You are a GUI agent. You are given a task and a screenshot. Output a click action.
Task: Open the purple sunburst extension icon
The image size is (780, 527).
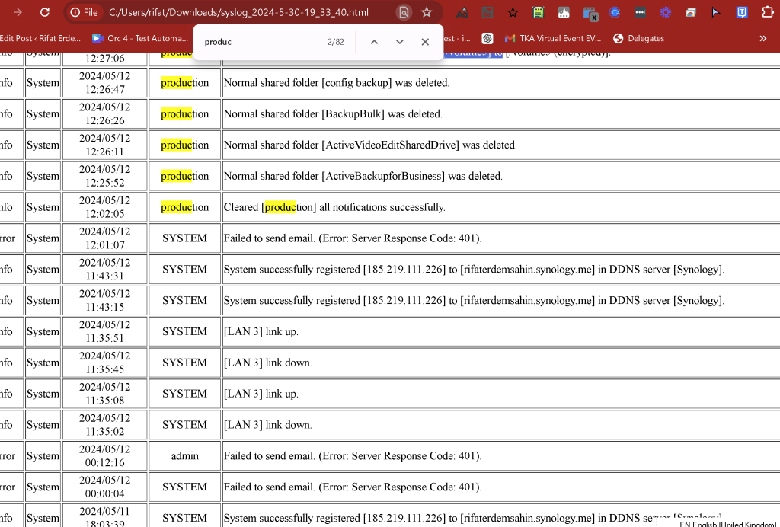666,12
